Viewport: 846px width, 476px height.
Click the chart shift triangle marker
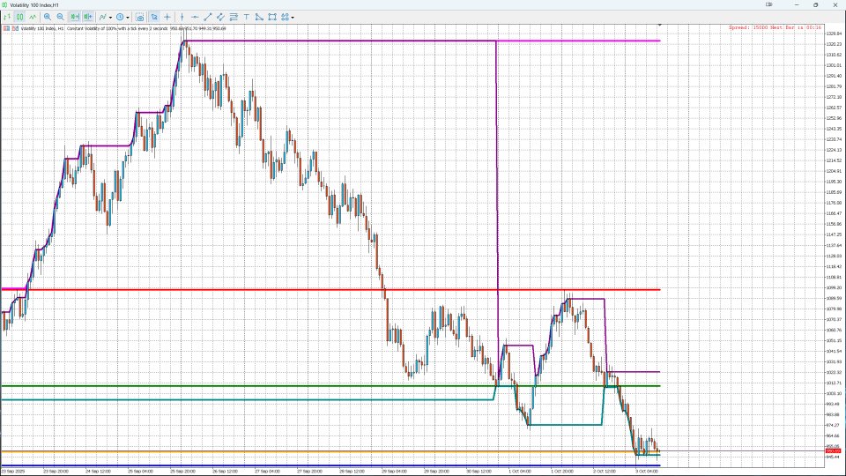click(659, 25)
